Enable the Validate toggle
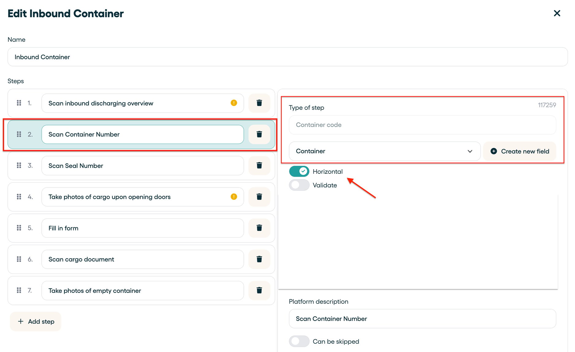575x352 pixels. tap(299, 185)
